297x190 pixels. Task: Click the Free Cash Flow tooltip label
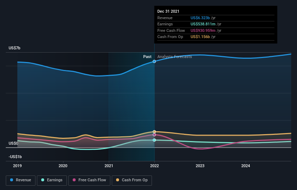(171, 30)
